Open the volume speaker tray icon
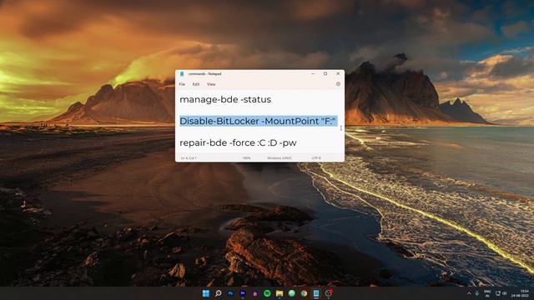 click(504, 293)
